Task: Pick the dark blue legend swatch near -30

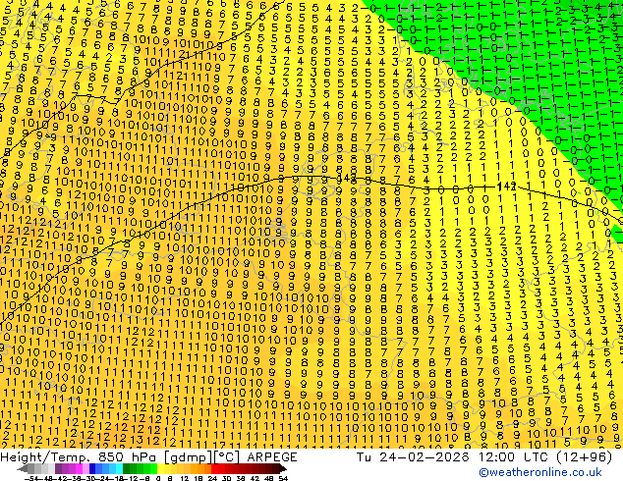Action: pyautogui.click(x=92, y=468)
